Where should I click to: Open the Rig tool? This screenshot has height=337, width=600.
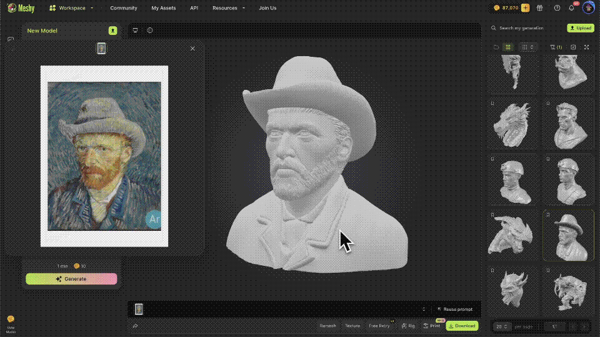[x=408, y=326]
